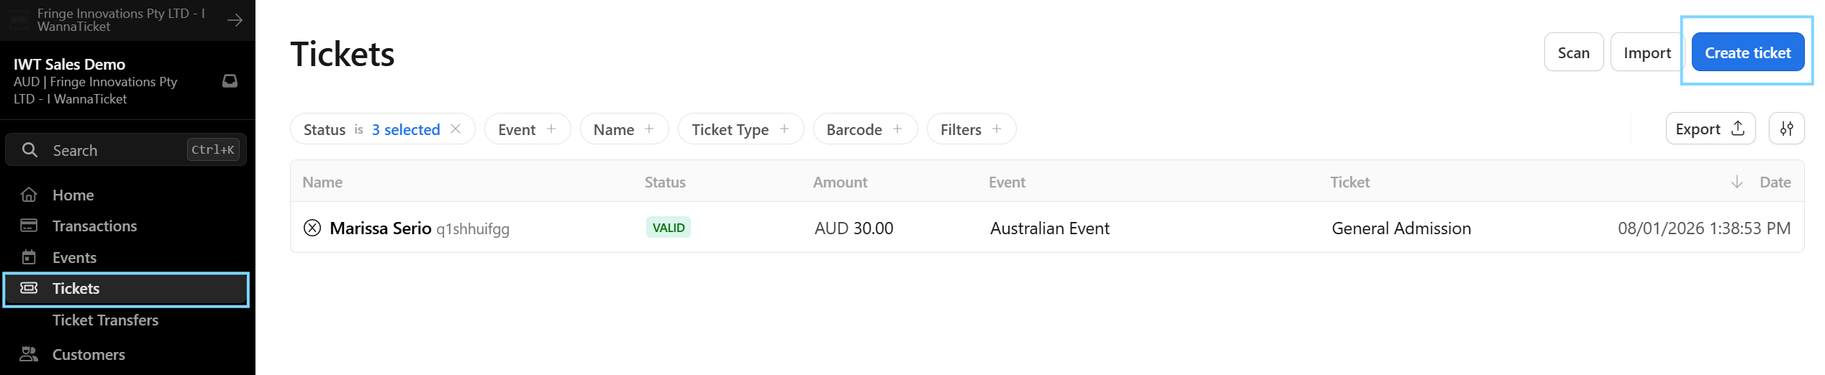Click the circled X icon beside Marissa Serio

pyautogui.click(x=312, y=228)
